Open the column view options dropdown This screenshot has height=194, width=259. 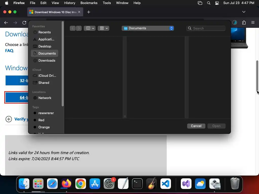[x=90, y=28]
